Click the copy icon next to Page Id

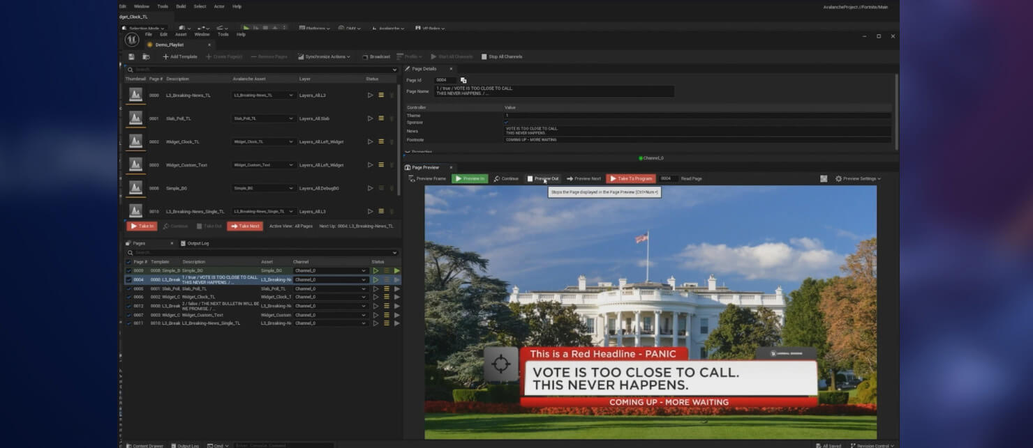pos(463,80)
